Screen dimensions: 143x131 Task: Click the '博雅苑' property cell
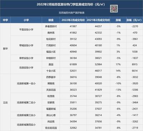tap(51, 84)
